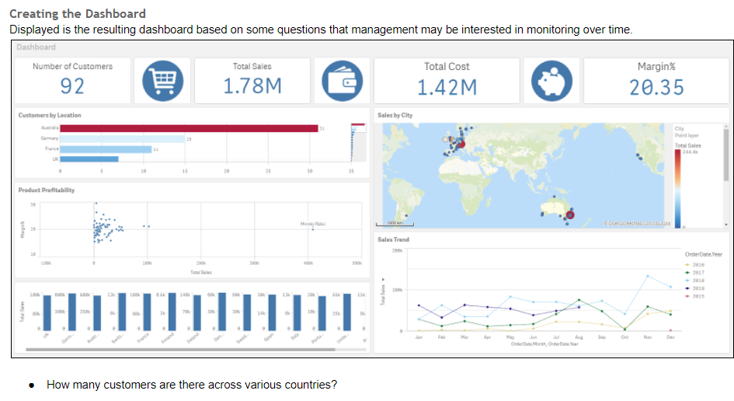
Task: Toggle the 2016 year in legend
Action: (696, 263)
